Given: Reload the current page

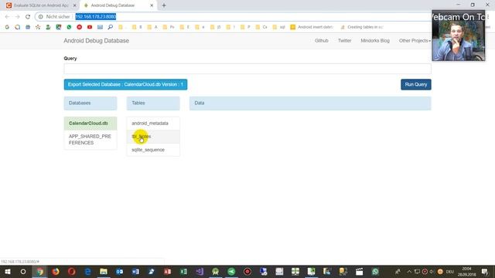Looking at the screenshot, I should coord(28,17).
